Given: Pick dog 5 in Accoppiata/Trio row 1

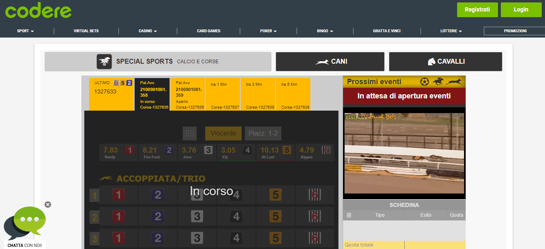Looking at the screenshot, I should pyautogui.click(x=276, y=195).
